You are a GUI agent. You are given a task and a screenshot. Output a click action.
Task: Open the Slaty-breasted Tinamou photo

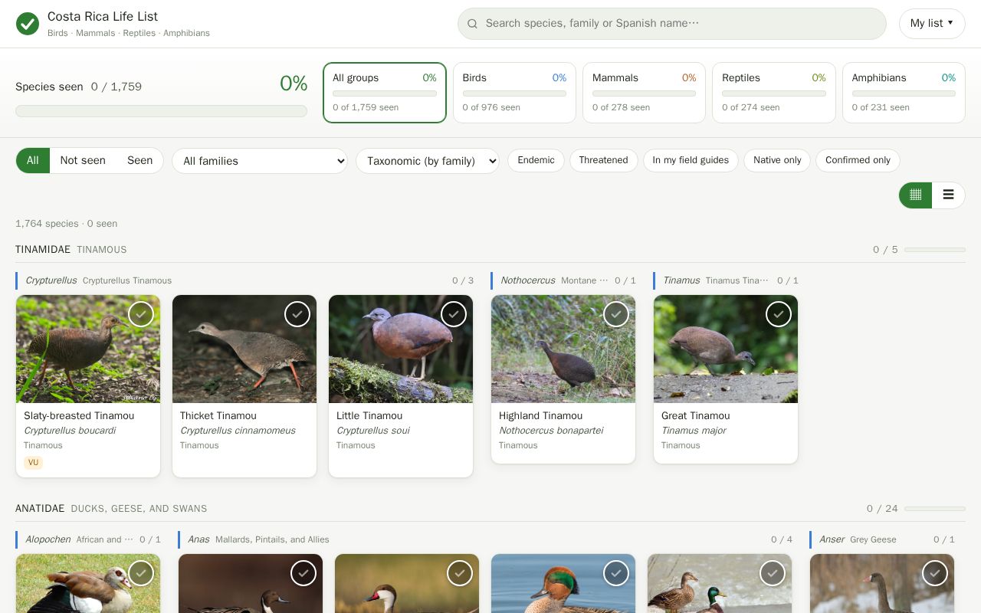88,349
